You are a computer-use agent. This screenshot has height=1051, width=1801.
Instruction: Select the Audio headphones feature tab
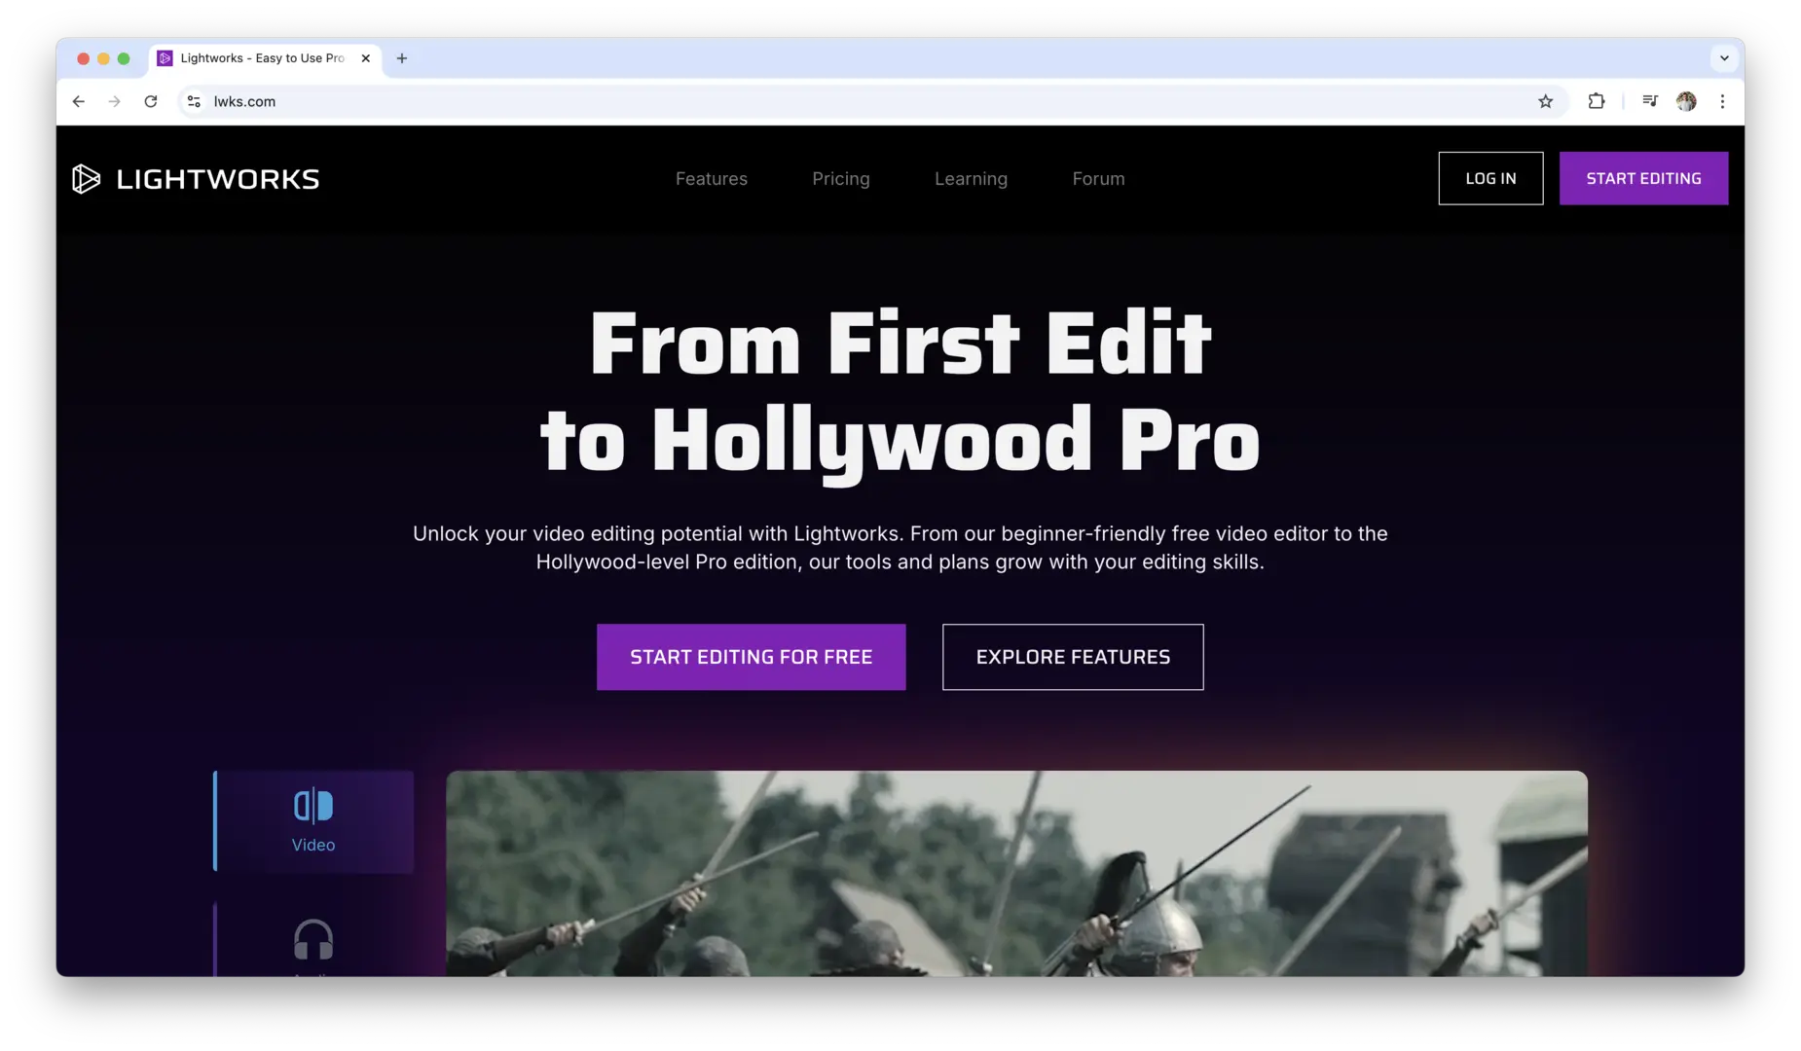pyautogui.click(x=313, y=941)
